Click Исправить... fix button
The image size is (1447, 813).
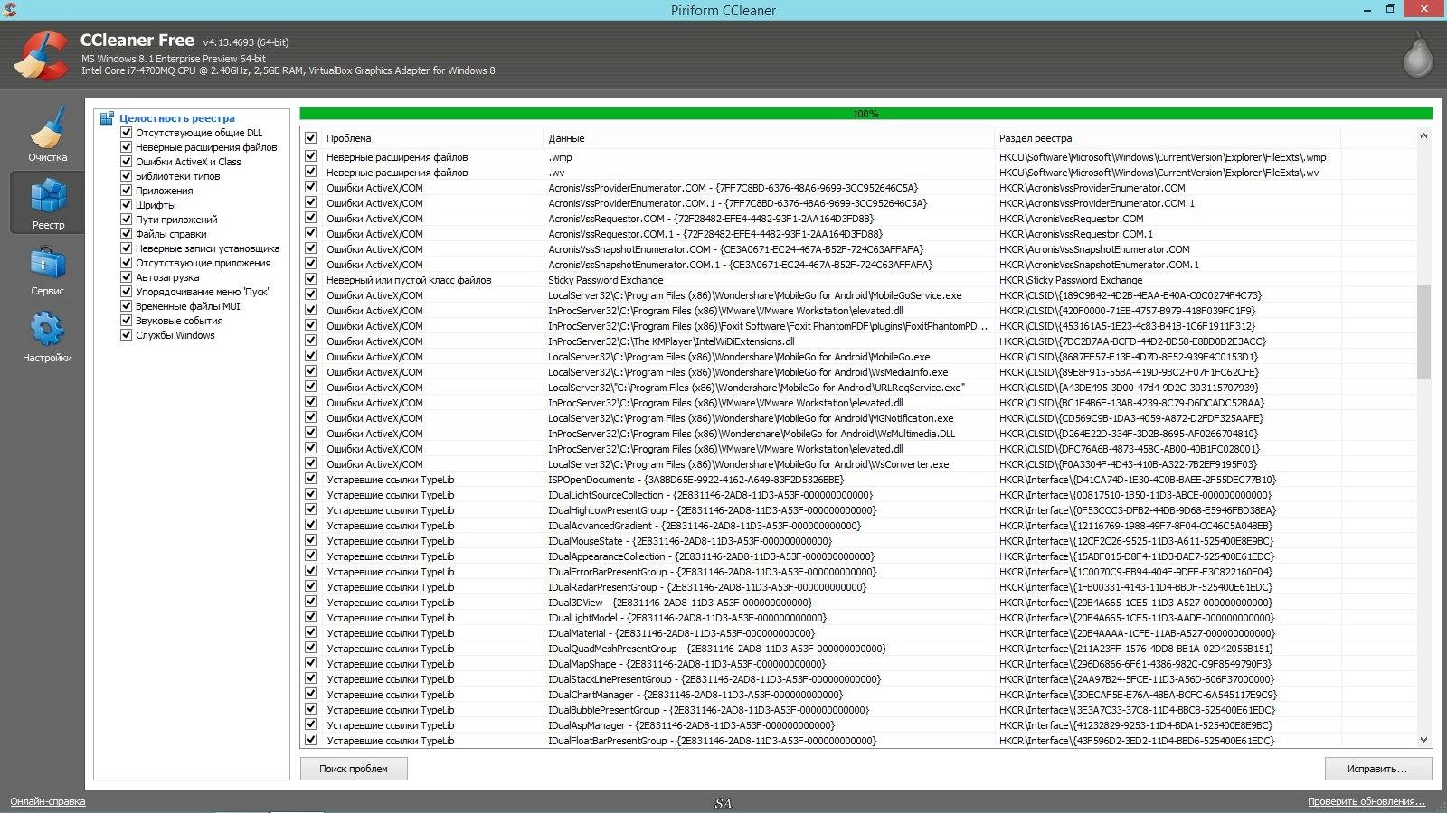tap(1377, 769)
